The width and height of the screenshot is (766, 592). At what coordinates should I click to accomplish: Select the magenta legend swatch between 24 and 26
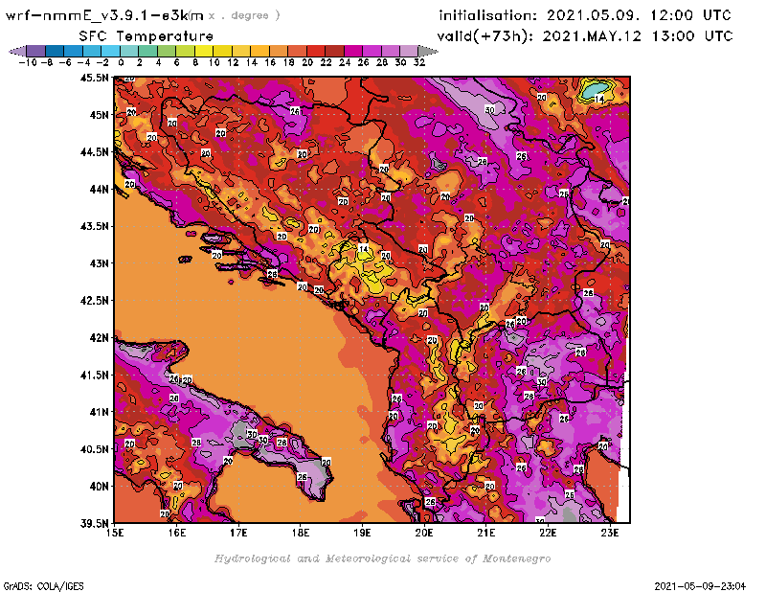point(352,51)
